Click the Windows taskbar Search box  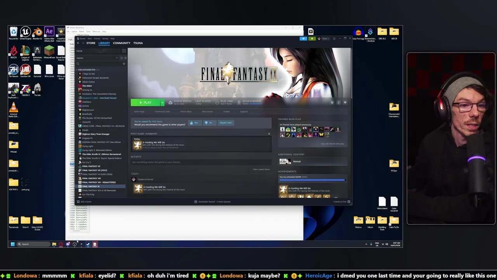[x=33, y=244]
